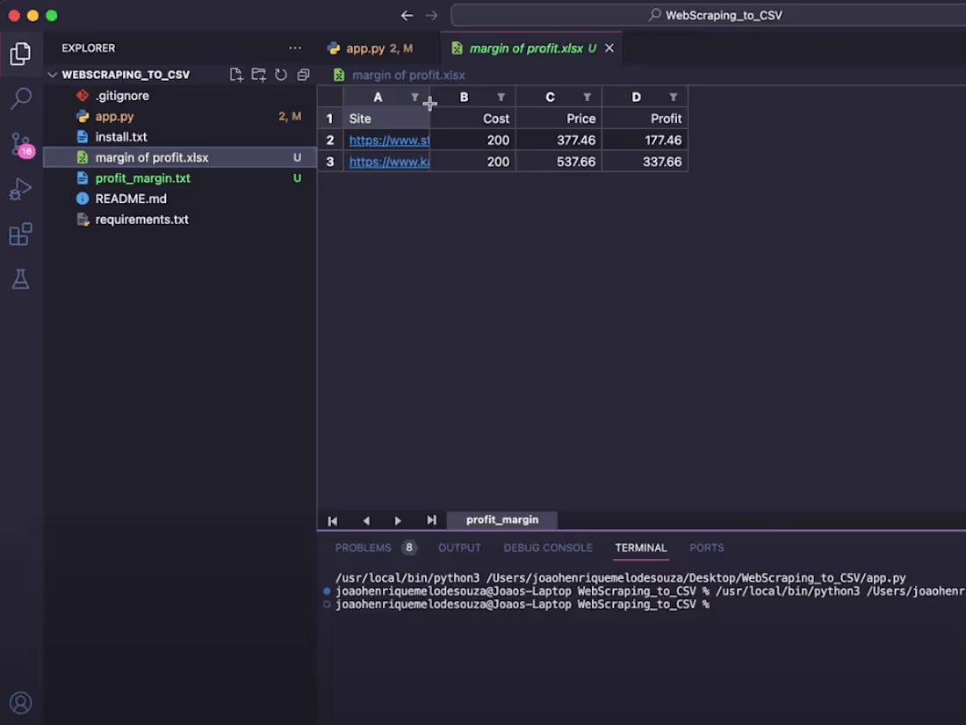Collapse all folders in Explorer
Screen dimensions: 966x725
302,75
